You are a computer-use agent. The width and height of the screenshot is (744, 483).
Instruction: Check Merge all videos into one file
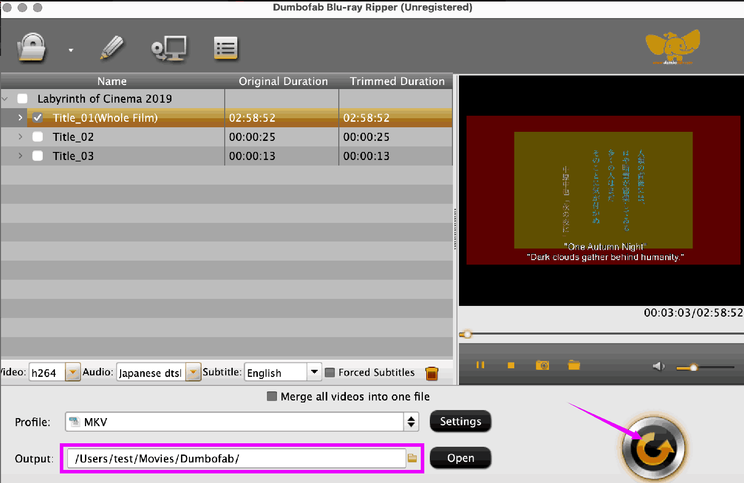(272, 396)
